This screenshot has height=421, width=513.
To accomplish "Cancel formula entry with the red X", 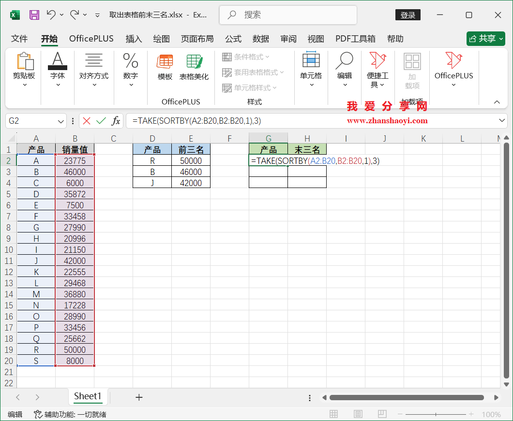I will [x=86, y=121].
